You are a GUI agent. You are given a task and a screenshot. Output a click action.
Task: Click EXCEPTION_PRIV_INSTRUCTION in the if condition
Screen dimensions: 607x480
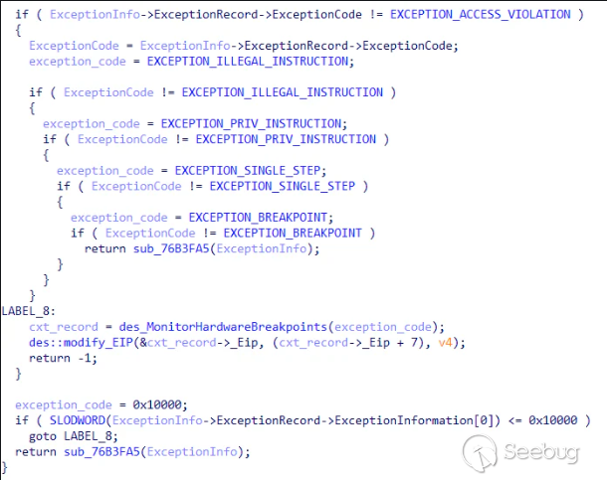(x=286, y=139)
